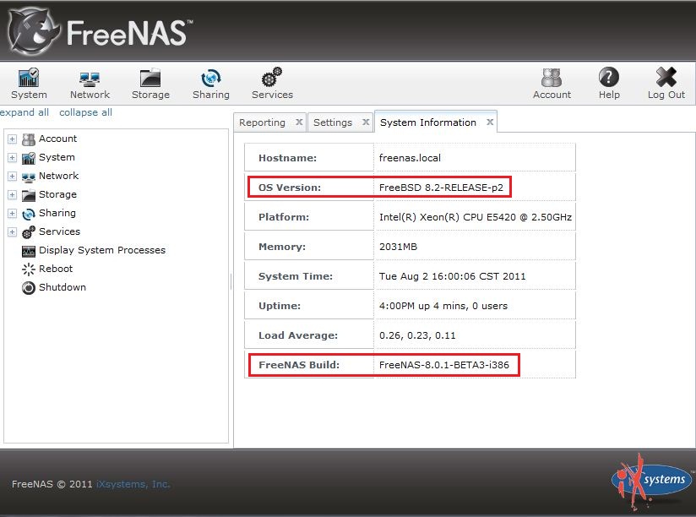Click the Network toolbar icon
696x517 pixels.
click(90, 84)
